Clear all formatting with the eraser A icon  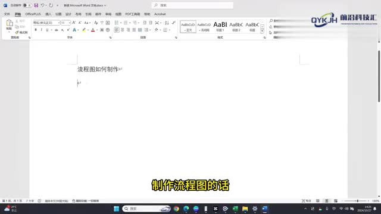[96, 23]
